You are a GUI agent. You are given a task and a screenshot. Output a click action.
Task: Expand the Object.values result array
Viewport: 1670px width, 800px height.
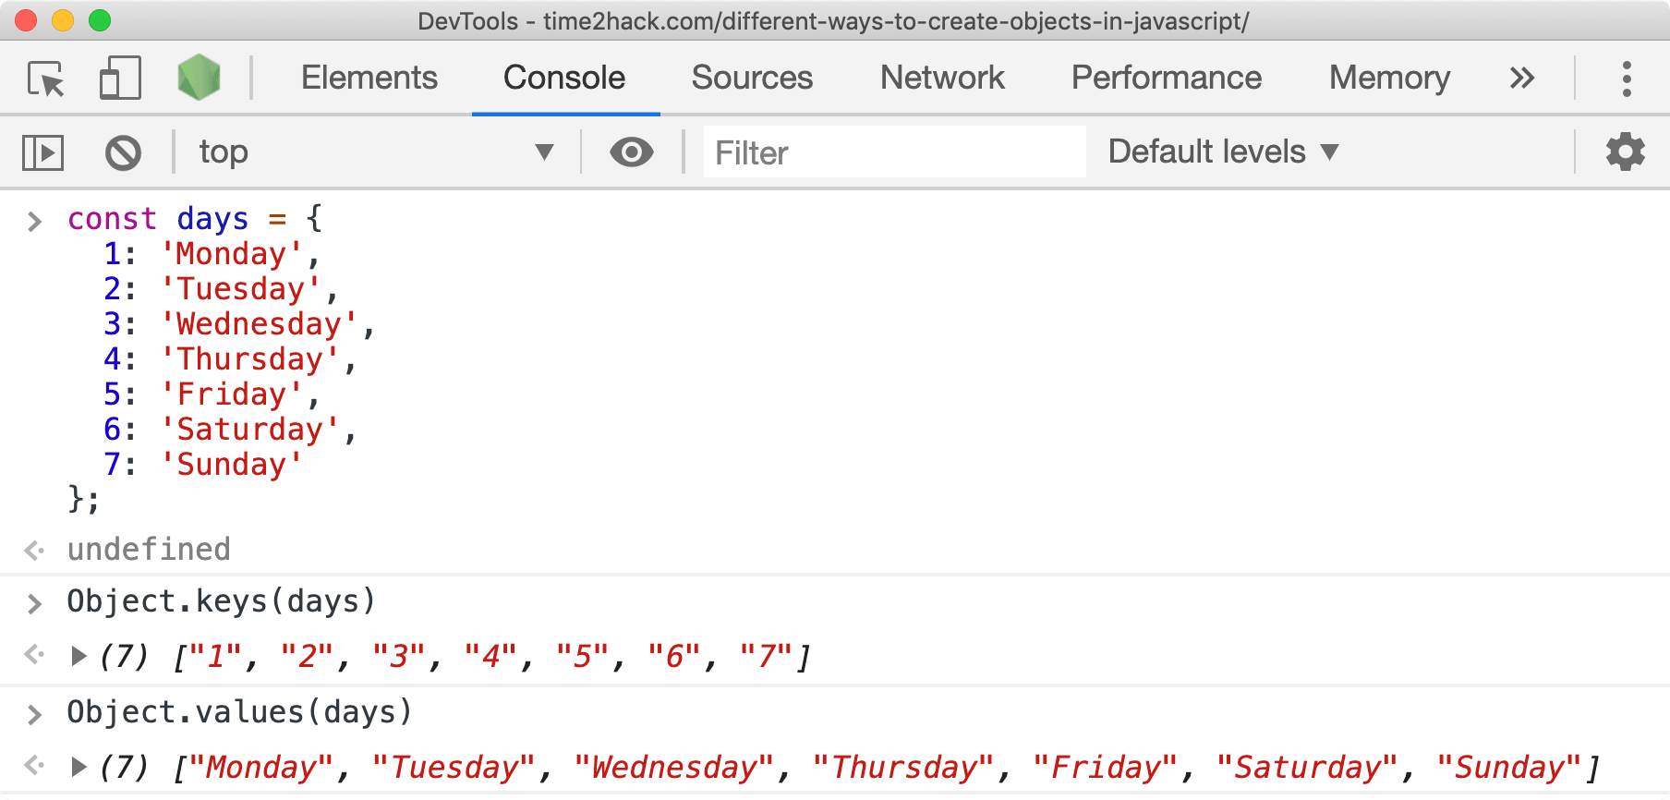point(79,767)
